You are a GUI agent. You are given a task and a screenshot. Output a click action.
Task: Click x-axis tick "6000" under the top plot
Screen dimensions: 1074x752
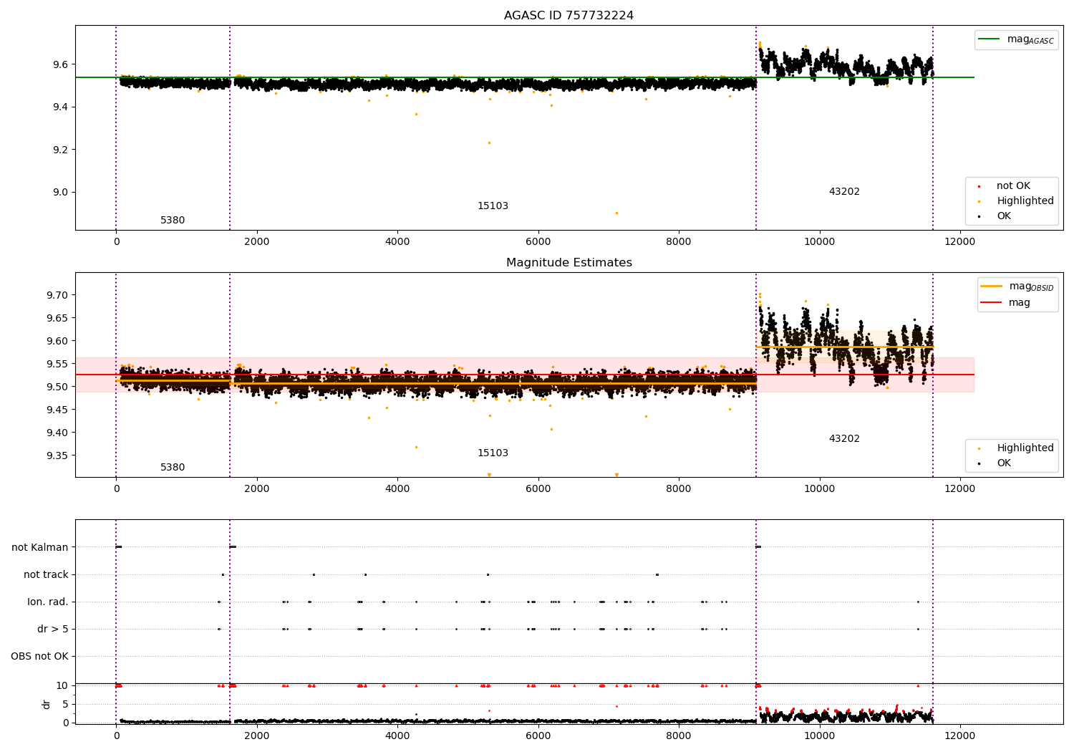click(538, 242)
